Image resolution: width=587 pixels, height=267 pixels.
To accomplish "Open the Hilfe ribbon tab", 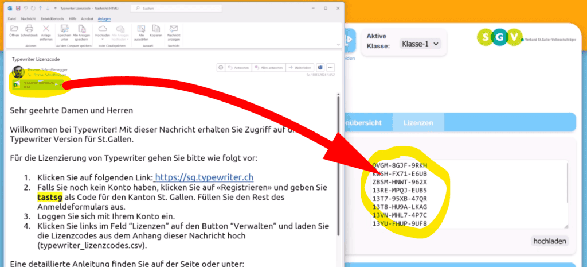I will (73, 18).
